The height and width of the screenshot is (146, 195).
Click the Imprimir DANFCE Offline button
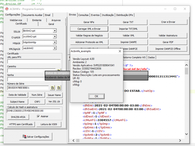[x=168, y=49]
